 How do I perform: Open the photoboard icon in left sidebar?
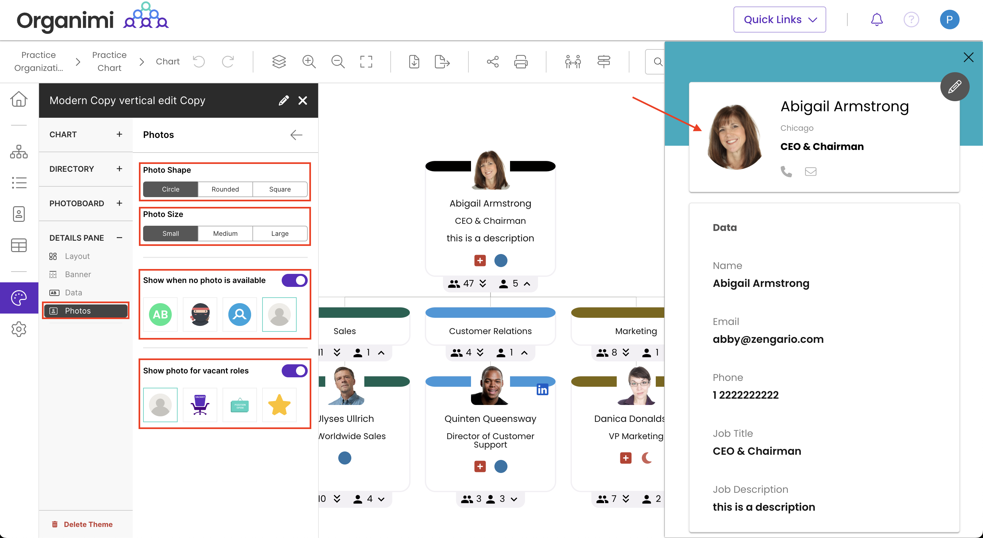19,214
